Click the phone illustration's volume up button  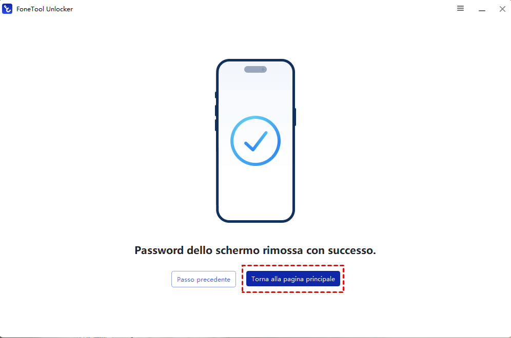point(216,111)
